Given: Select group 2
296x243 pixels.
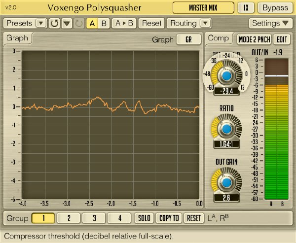Looking at the screenshot, I should tap(69, 218).
